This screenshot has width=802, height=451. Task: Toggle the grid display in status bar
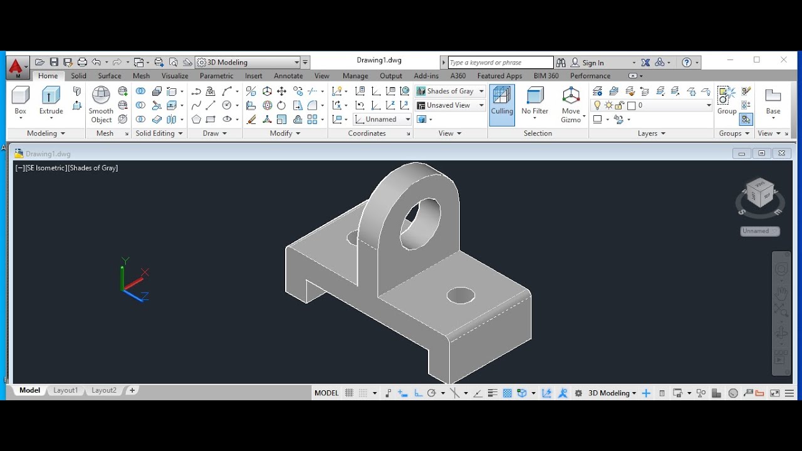pos(349,393)
